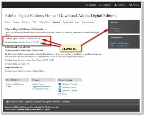Click the New! RMSDK 10 header
The image size is (144, 115).
(x=17, y=80)
